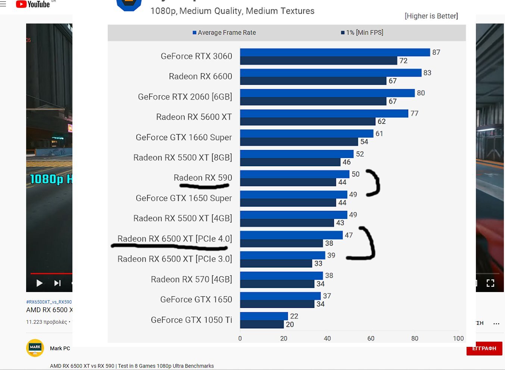505x370 pixels.
Task: Click the #RX6500XT_vs_RX590 hashtag link
Action: (x=49, y=302)
